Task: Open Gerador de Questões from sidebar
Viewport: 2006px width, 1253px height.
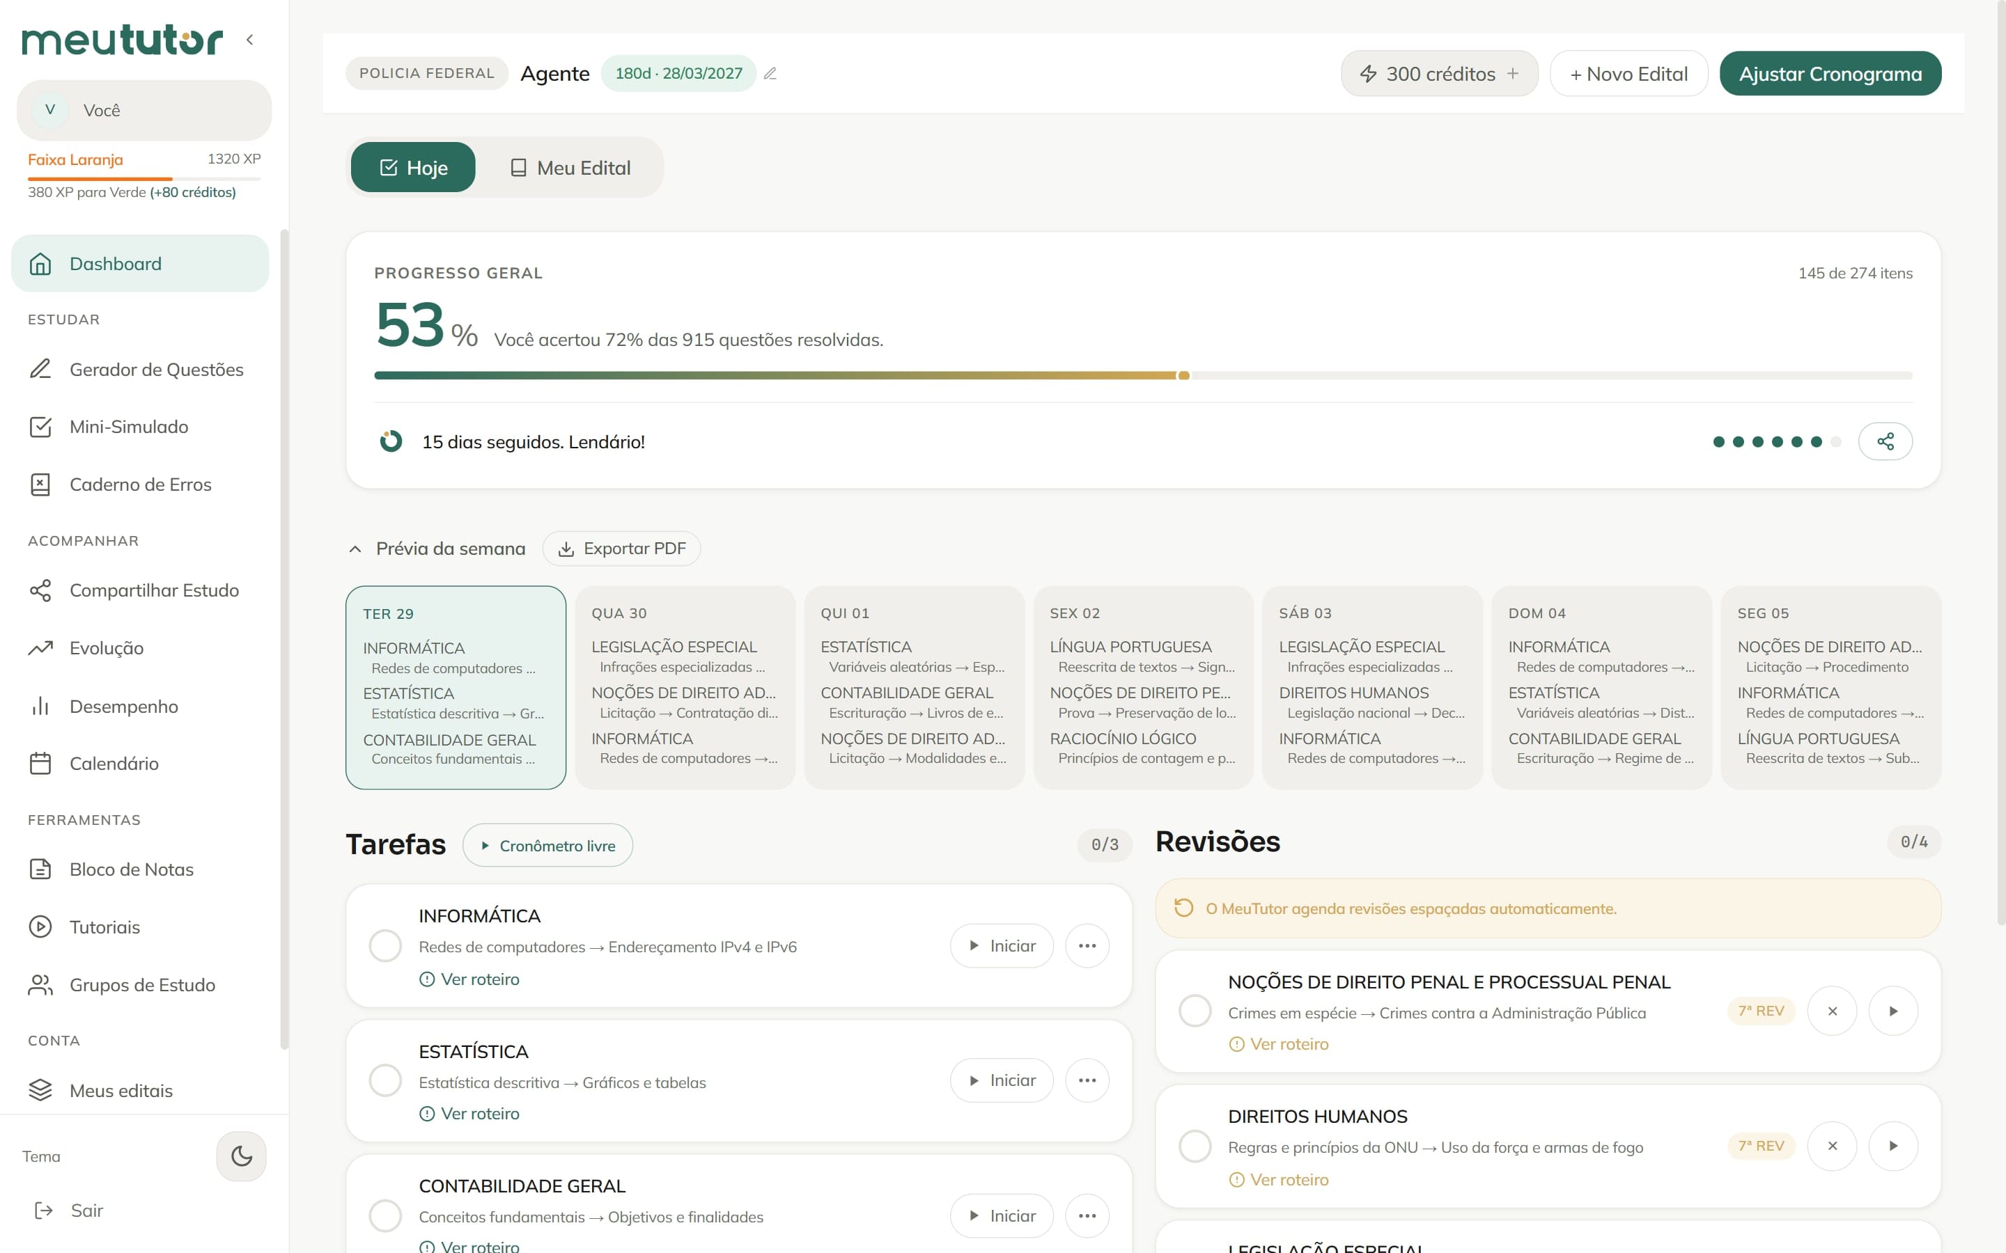Action: [x=140, y=370]
